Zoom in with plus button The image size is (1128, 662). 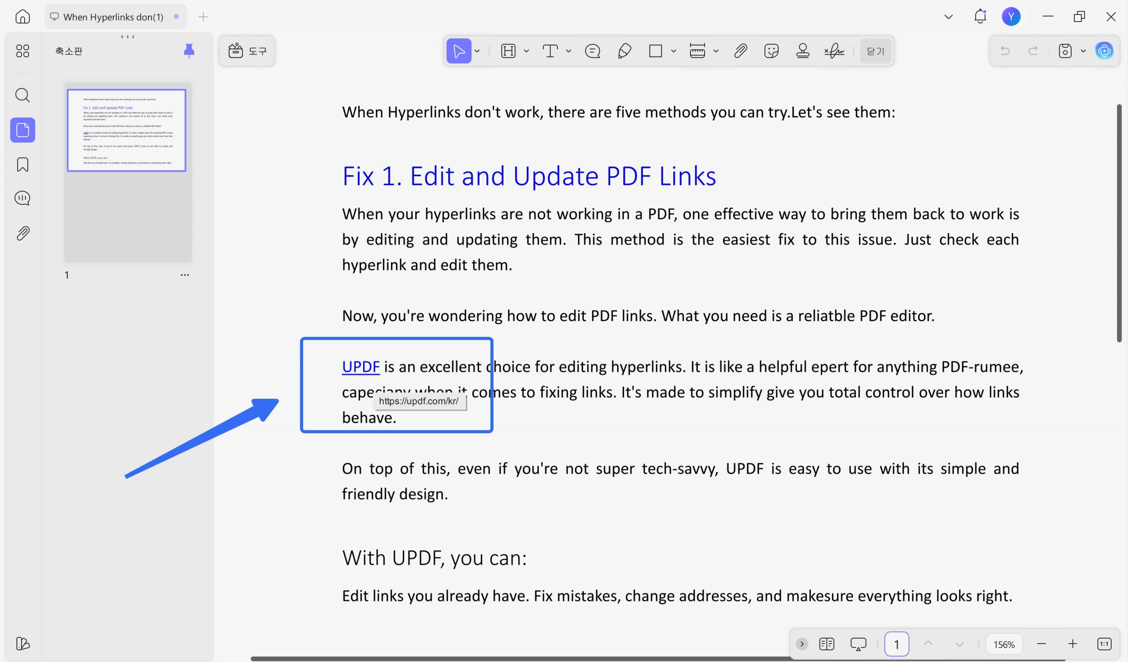pos(1072,644)
